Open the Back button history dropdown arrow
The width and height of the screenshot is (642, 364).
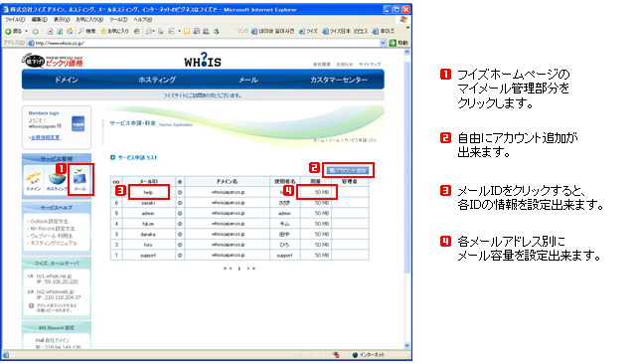[27, 31]
